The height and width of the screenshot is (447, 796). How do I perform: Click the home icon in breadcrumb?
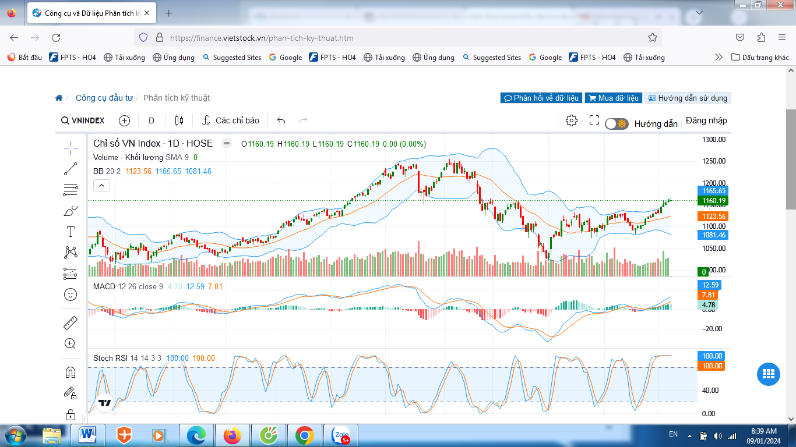coord(59,98)
